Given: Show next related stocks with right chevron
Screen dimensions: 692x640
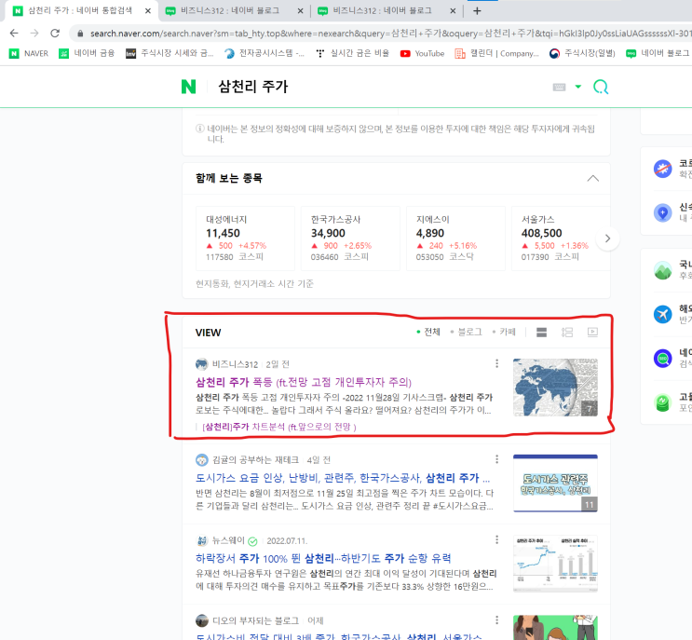Looking at the screenshot, I should pyautogui.click(x=607, y=238).
